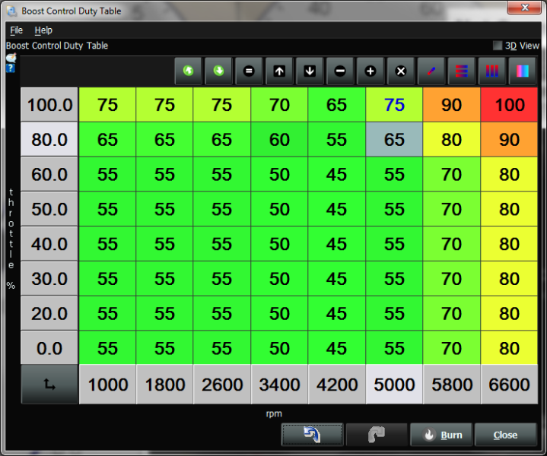Click the axis swap icon below throttle bins
Viewport: 547px width, 456px height.
tap(49, 385)
